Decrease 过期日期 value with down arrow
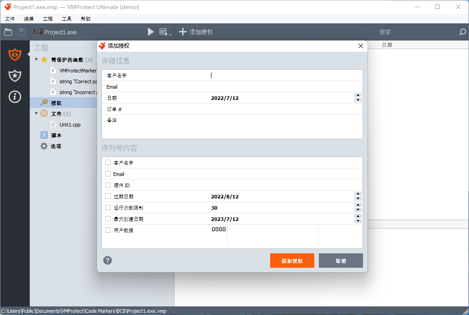The width and height of the screenshot is (469, 315). (x=358, y=198)
